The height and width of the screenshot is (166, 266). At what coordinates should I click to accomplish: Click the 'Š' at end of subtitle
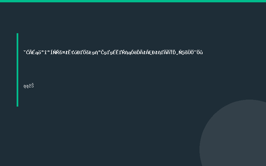[33, 86]
